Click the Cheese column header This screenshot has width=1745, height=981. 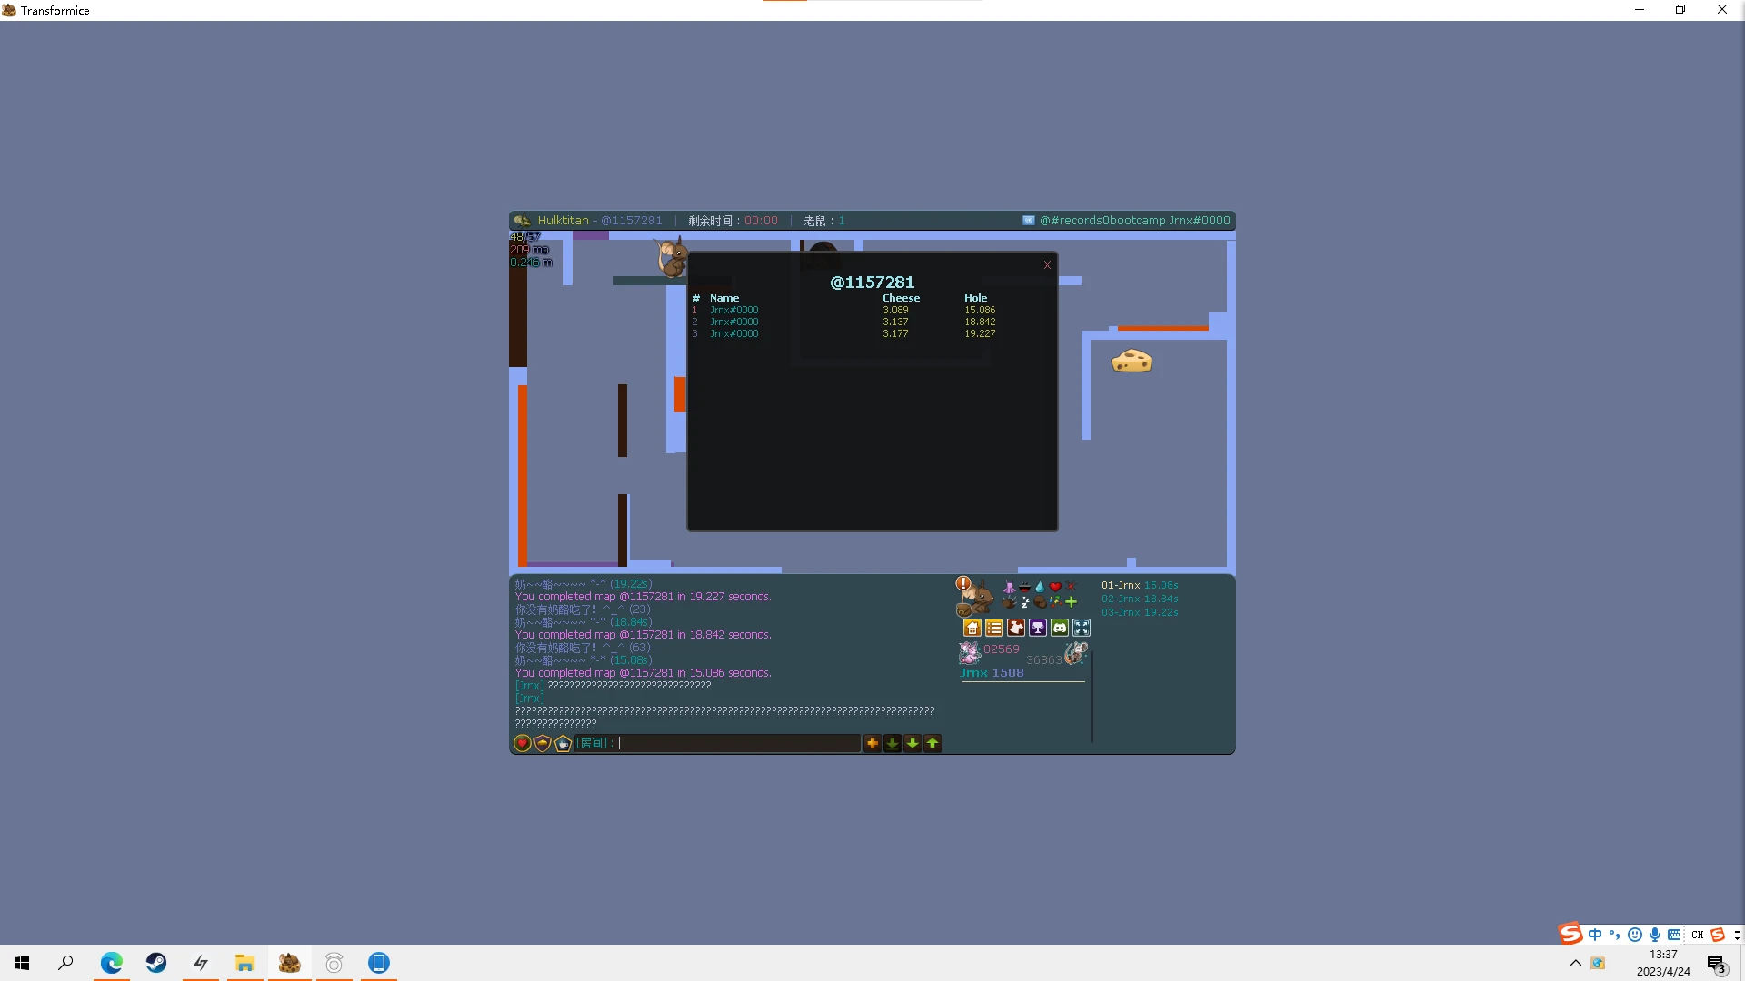[x=902, y=298]
